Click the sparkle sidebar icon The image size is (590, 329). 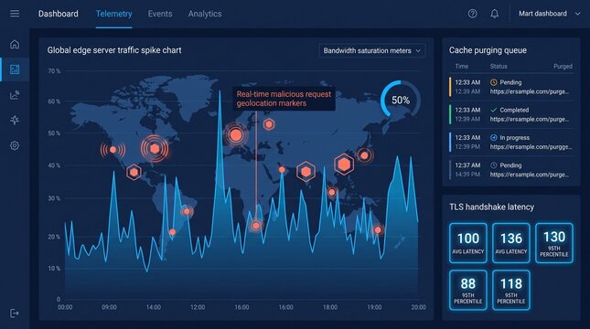coord(15,120)
